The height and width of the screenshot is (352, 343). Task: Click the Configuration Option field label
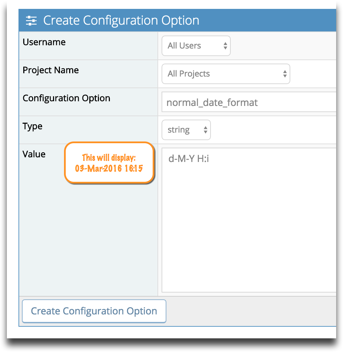point(66,98)
